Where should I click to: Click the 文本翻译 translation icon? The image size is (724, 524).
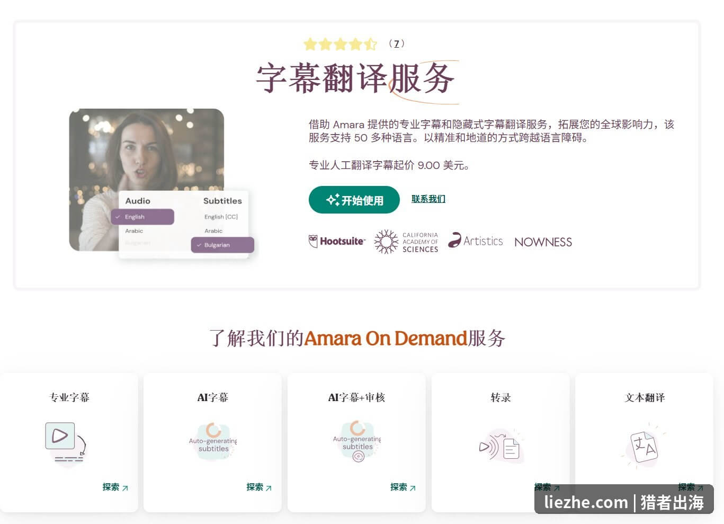pyautogui.click(x=644, y=446)
